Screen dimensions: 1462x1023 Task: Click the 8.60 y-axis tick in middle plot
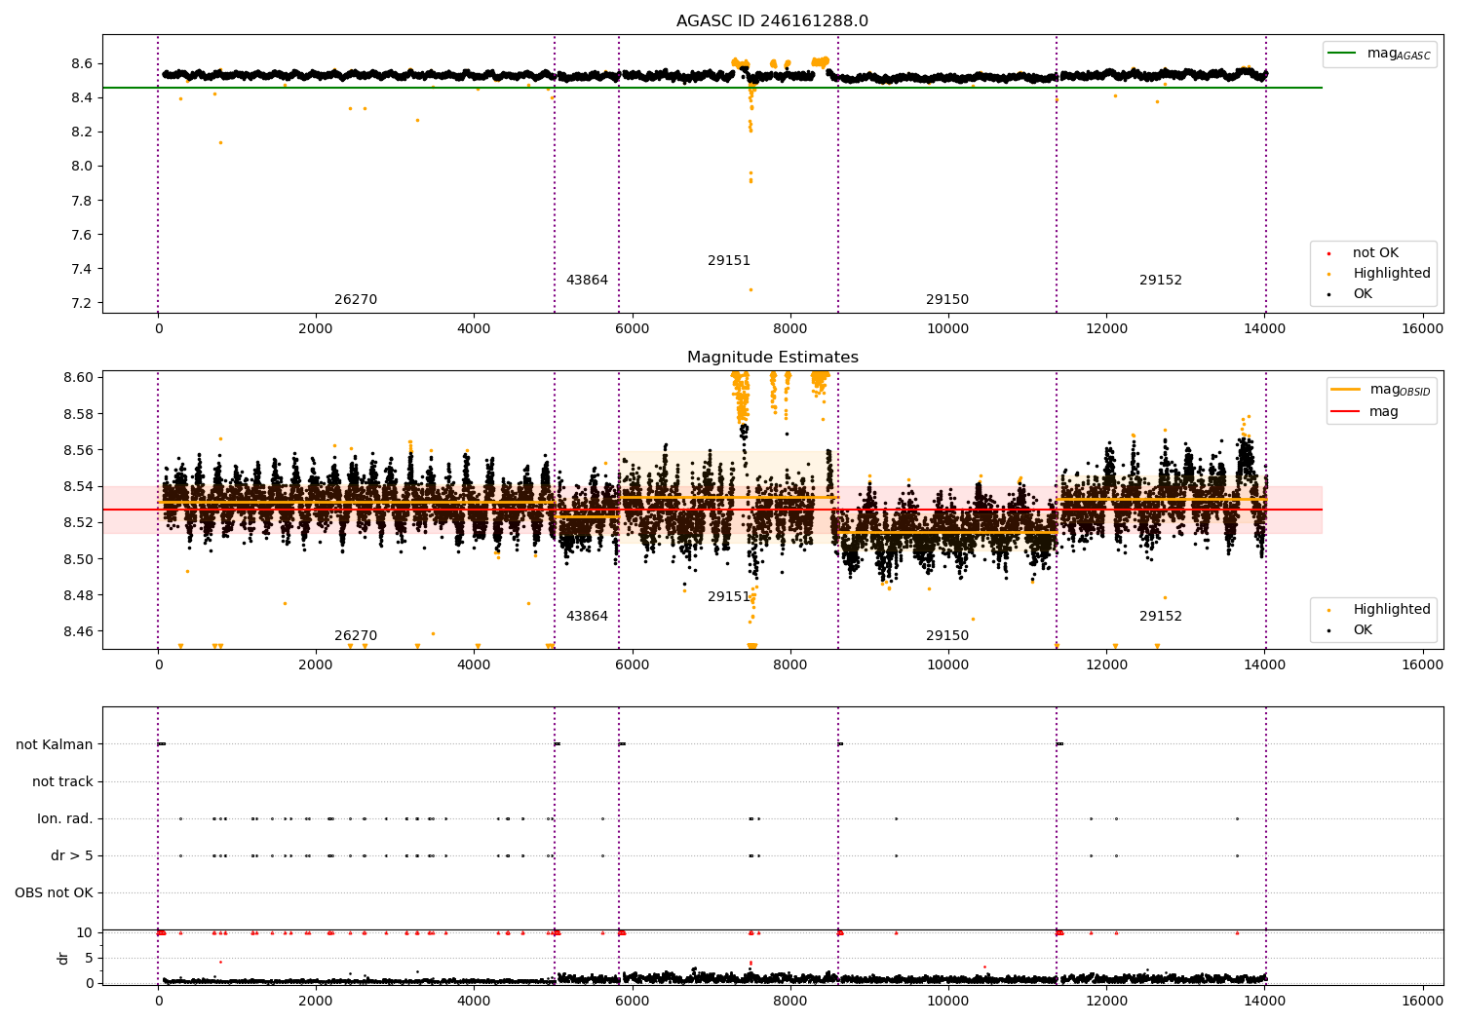pos(78,378)
